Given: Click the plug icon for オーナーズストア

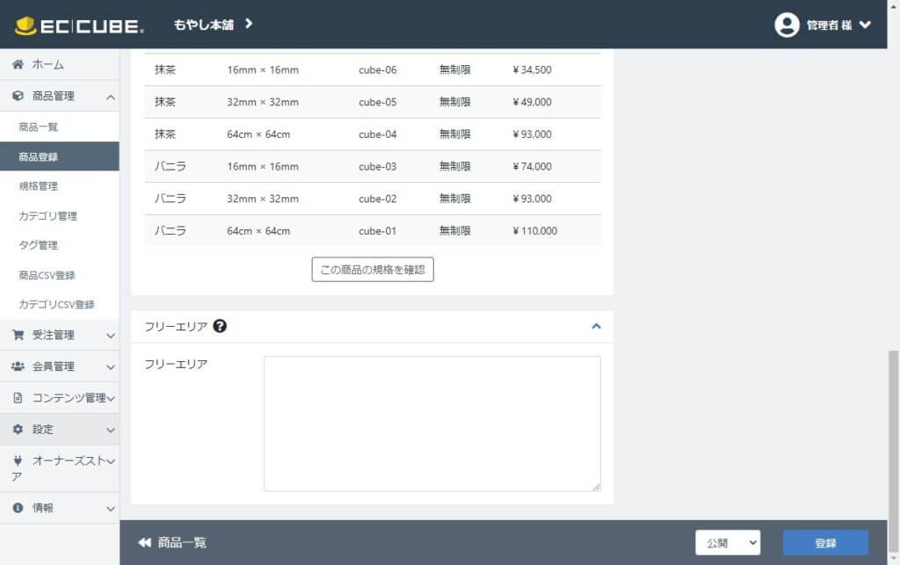Looking at the screenshot, I should point(18,460).
